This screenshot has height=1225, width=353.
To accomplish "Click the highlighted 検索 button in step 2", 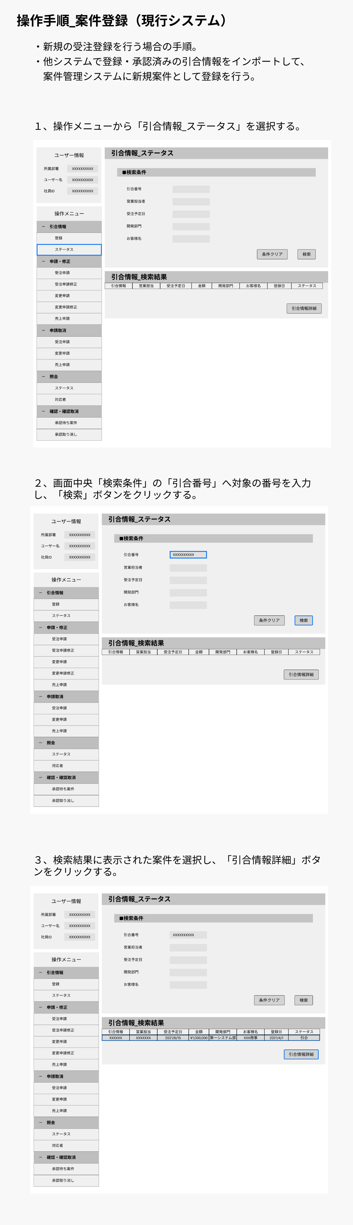I will coord(304,620).
